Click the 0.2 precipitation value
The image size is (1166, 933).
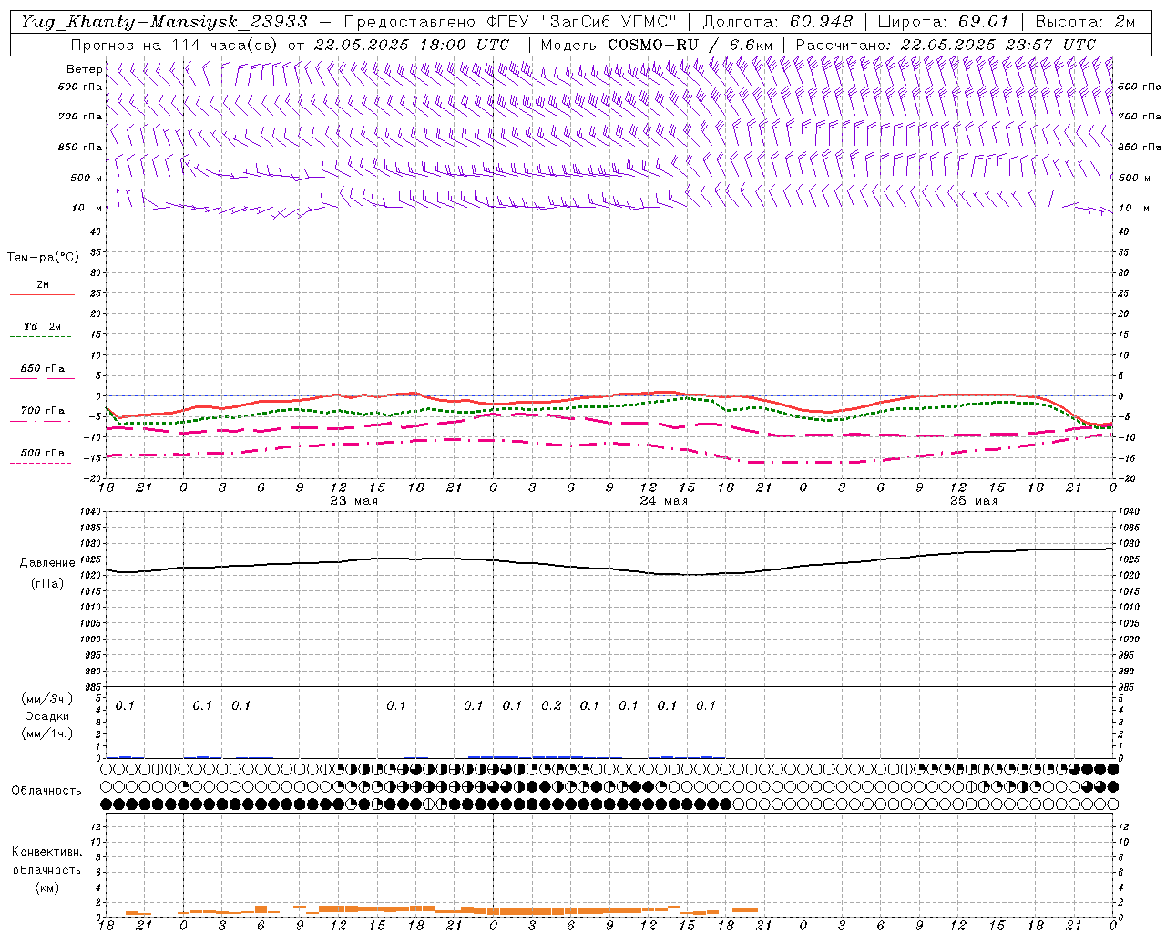coord(551,705)
